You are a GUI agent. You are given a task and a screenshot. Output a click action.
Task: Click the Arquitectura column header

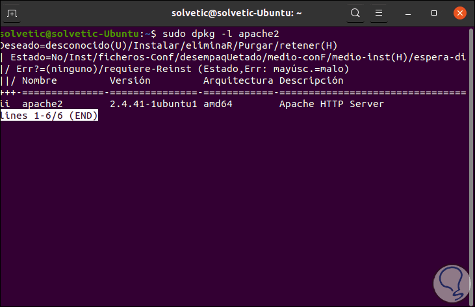tap(238, 80)
